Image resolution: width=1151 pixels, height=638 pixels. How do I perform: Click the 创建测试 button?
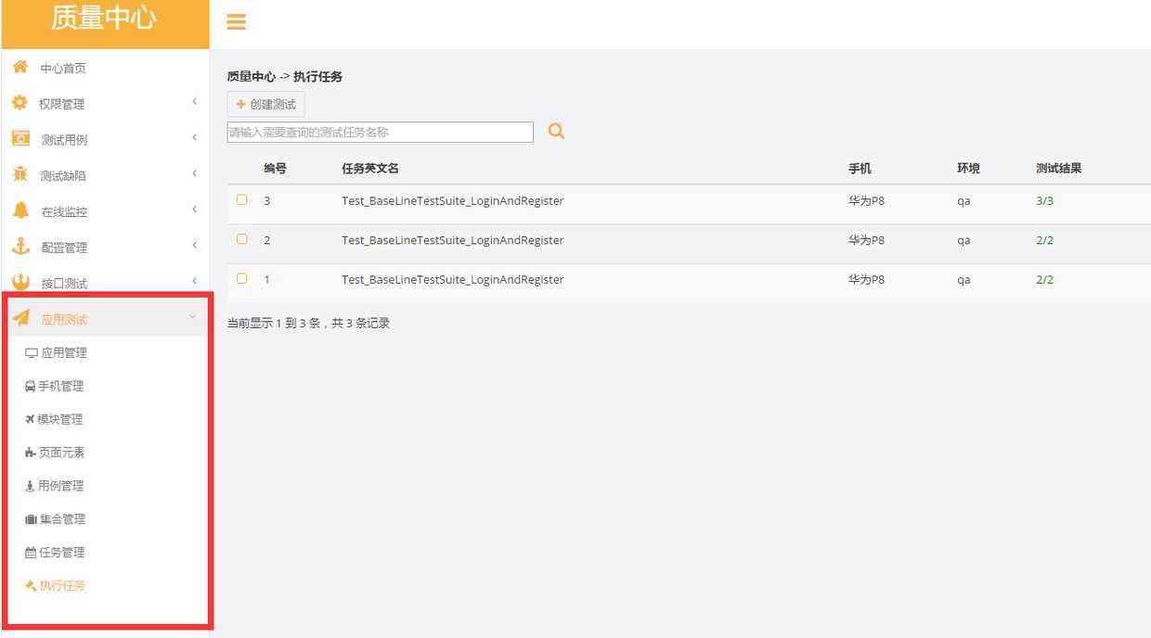(265, 105)
